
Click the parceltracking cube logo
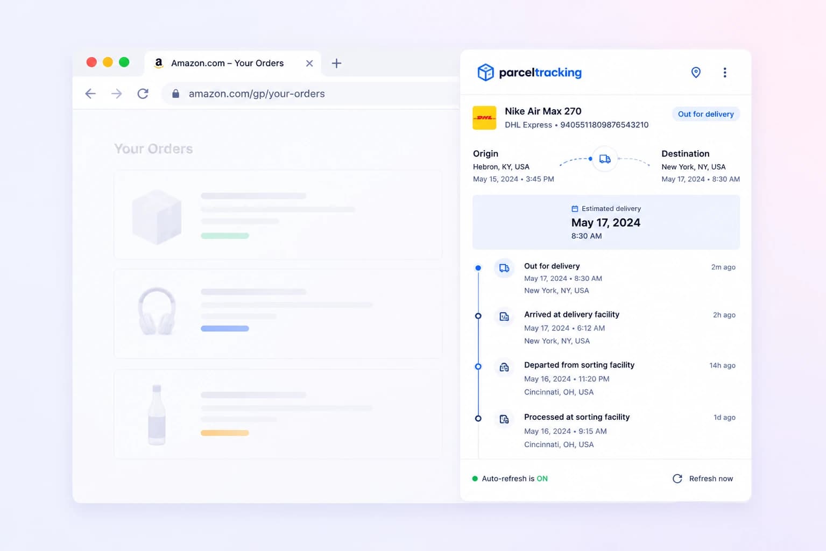pos(485,72)
